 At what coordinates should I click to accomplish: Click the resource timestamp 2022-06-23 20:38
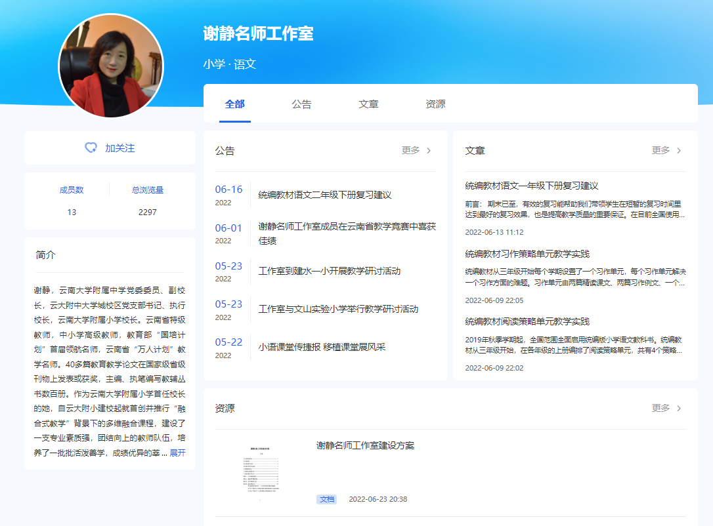[378, 499]
